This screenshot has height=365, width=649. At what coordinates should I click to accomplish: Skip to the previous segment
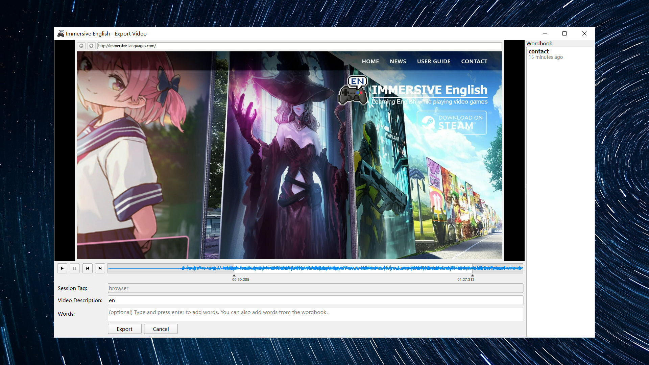[87, 268]
